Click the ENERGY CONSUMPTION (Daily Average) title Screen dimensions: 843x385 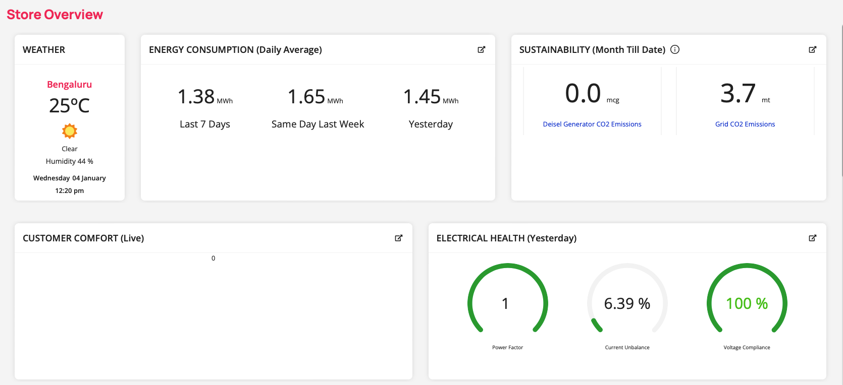pos(235,49)
